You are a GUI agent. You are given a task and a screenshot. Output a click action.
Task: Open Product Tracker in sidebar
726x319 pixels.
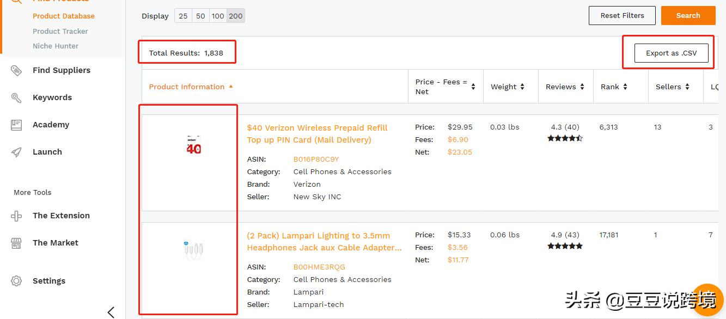[60, 31]
